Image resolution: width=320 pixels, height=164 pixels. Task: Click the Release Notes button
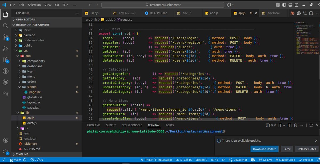pyautogui.click(x=307, y=149)
